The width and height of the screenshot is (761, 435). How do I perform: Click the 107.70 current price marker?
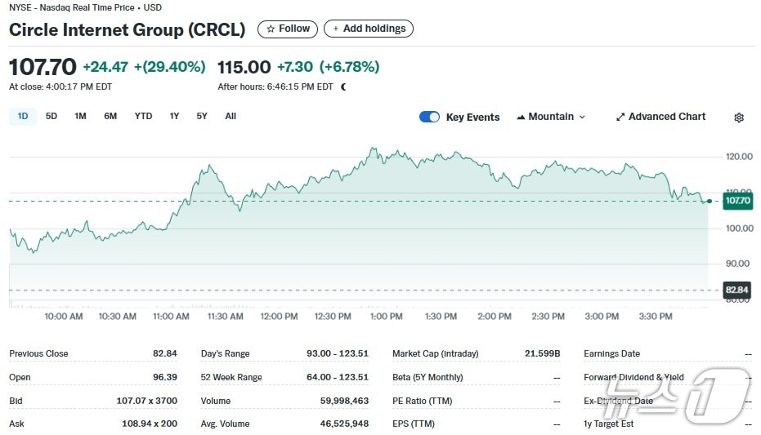[x=736, y=201]
